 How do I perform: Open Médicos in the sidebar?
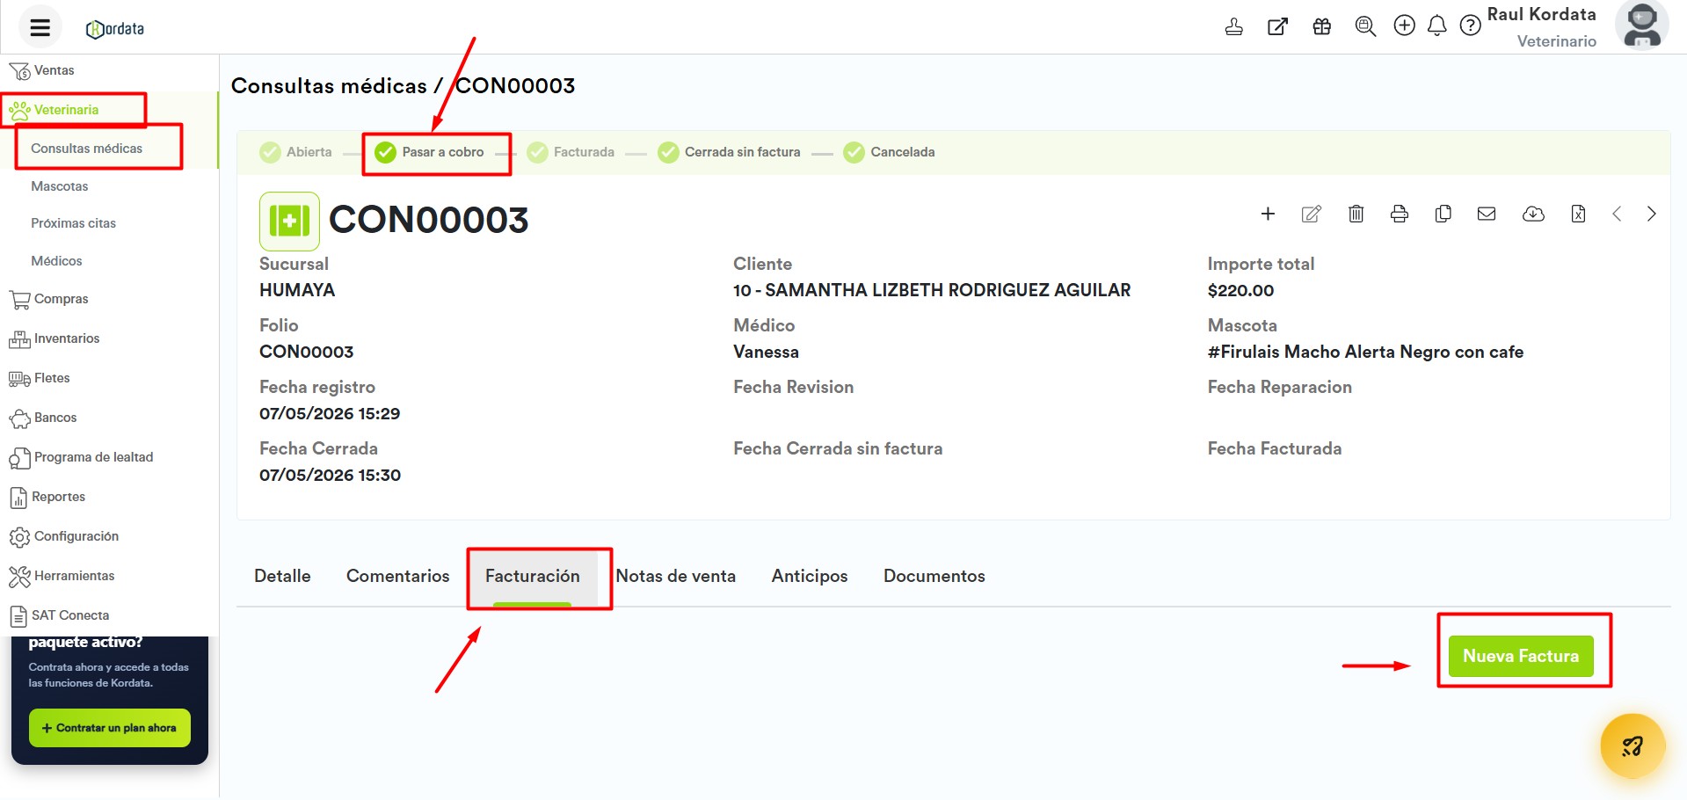coord(56,261)
